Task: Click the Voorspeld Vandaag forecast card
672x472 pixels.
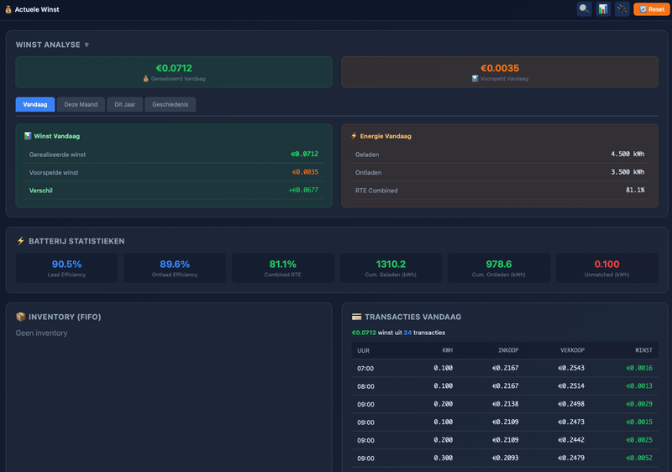Action: [500, 72]
